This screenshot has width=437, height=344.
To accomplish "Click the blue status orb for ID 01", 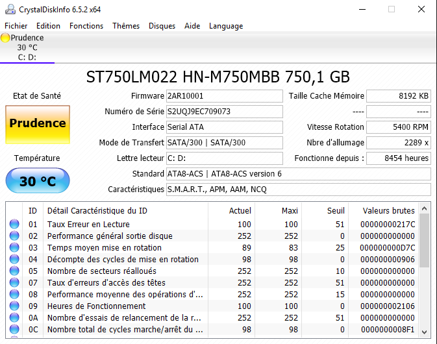I will tap(14, 224).
